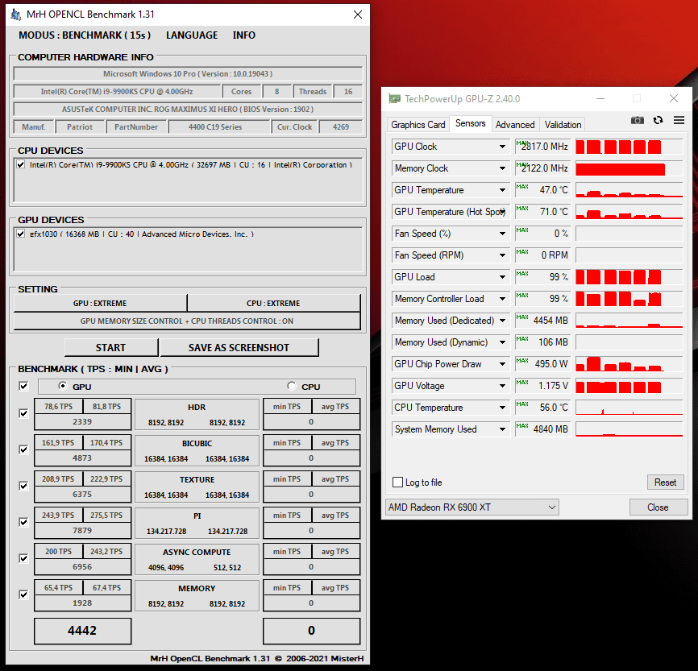Click the GPU Clock 2817.0 MHz value
698x671 pixels.
point(542,147)
